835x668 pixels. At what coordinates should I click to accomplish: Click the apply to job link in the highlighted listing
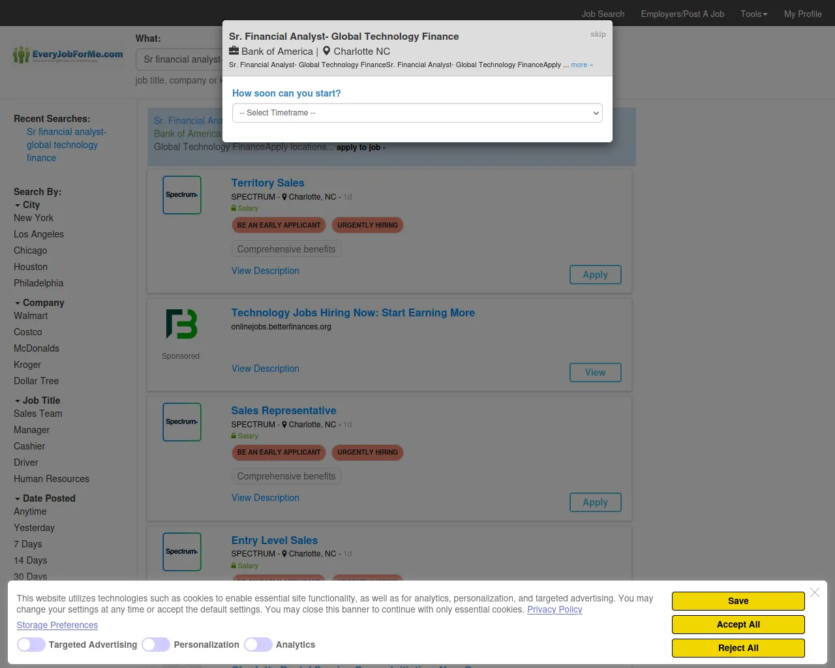[x=360, y=147]
